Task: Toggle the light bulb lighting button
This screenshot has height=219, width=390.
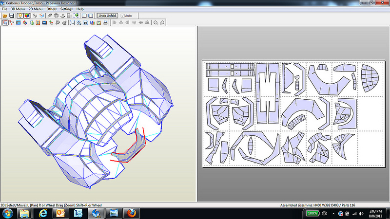Action: point(20,16)
